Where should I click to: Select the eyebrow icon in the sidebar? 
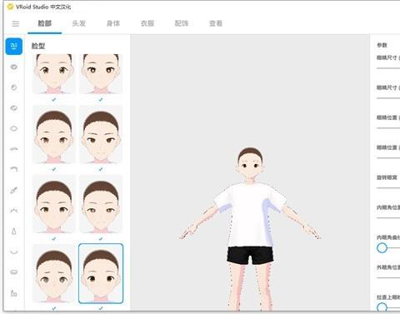[x=14, y=149]
